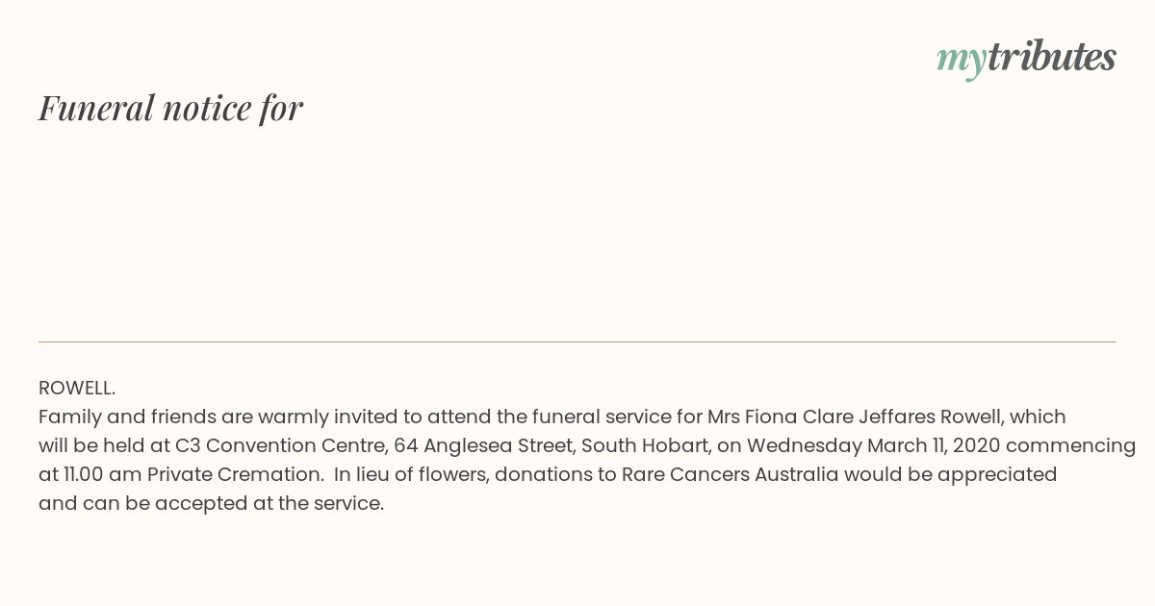Click the green "my" part of logo
The height and width of the screenshot is (606, 1155).
(x=961, y=62)
